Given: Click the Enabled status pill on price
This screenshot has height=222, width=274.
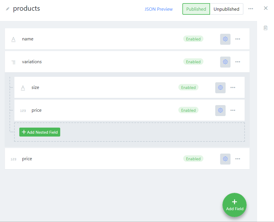Looking at the screenshot, I should pos(193,158).
